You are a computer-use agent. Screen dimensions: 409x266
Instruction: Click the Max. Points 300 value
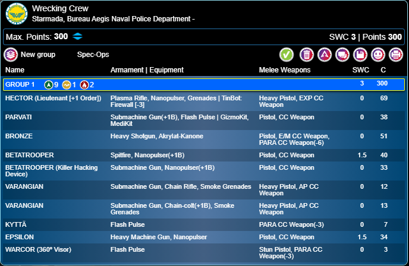click(x=61, y=36)
